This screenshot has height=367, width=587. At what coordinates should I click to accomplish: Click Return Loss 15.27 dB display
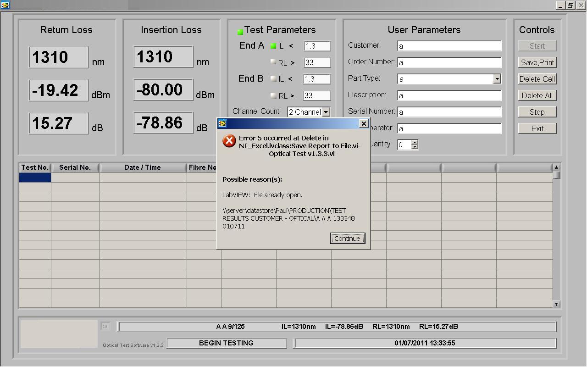(59, 123)
